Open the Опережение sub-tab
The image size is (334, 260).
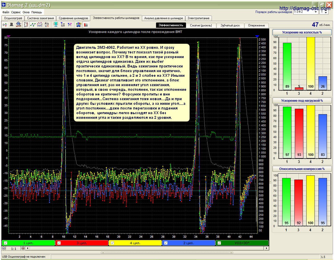[256, 25]
